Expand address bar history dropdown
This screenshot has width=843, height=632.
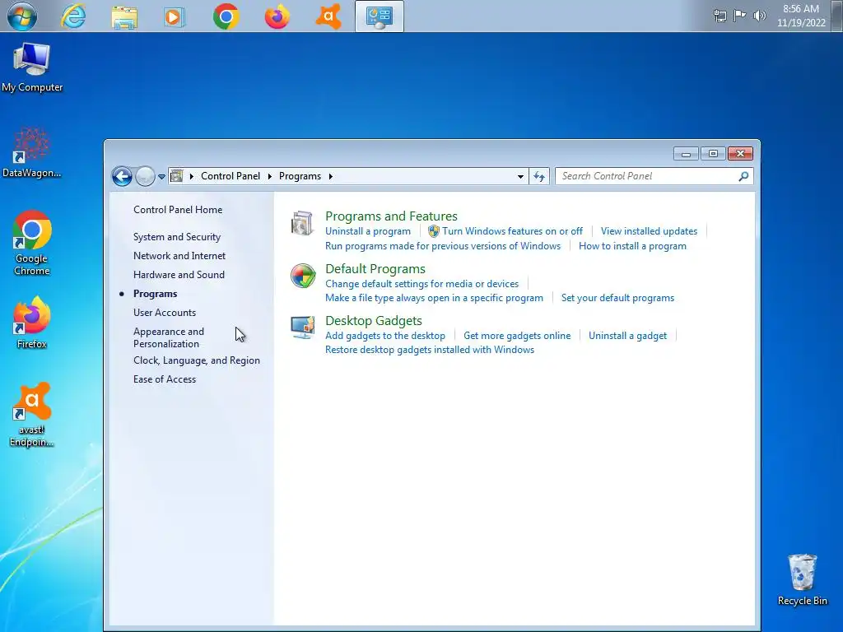click(x=520, y=176)
